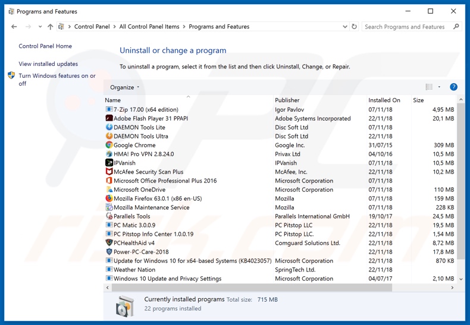Go up one level with the Up arrow
Viewport: 470px width, 325px height.
click(50, 27)
